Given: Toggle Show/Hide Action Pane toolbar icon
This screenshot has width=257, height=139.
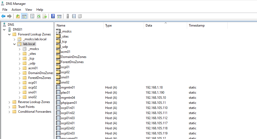Looking at the screenshot, I should pos(59,16).
